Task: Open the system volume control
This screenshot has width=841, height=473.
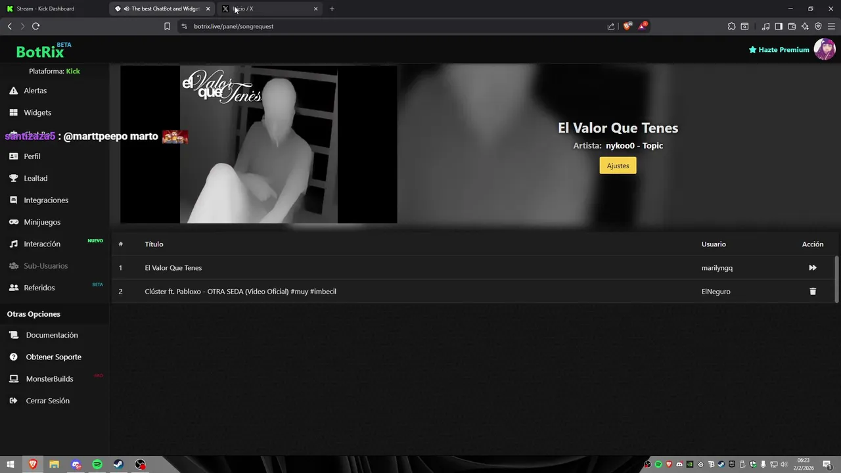Action: (784, 464)
